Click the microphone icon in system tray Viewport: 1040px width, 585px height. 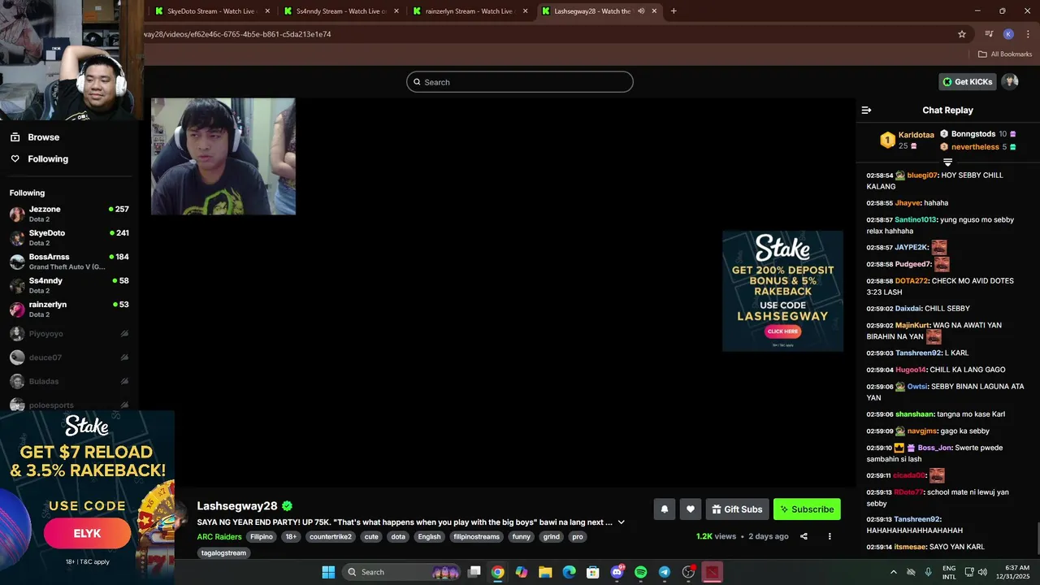point(928,572)
